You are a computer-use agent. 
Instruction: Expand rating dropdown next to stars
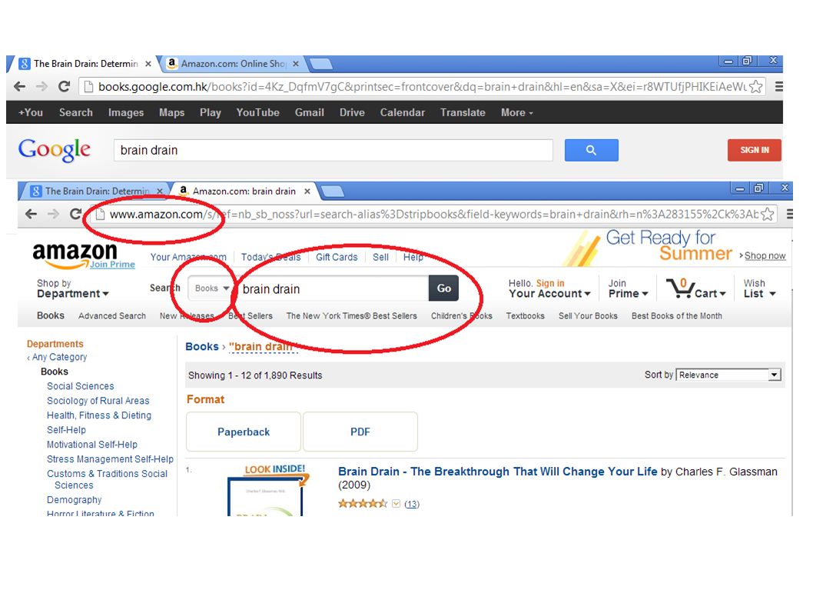[x=397, y=504]
